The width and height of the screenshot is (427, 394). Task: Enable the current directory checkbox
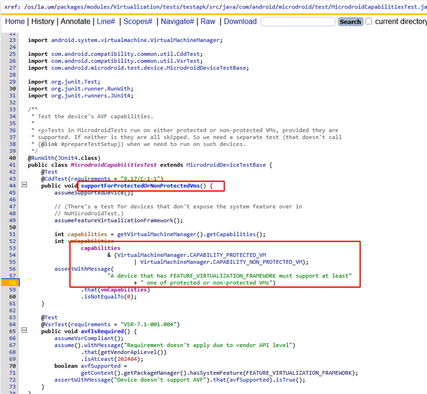tap(369, 21)
